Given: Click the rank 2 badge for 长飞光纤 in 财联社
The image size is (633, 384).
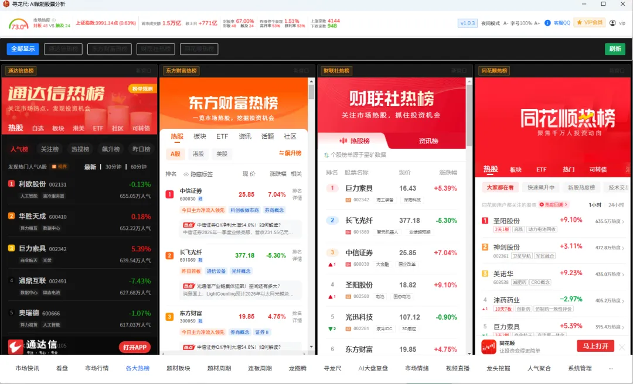Looking at the screenshot, I should [332, 220].
